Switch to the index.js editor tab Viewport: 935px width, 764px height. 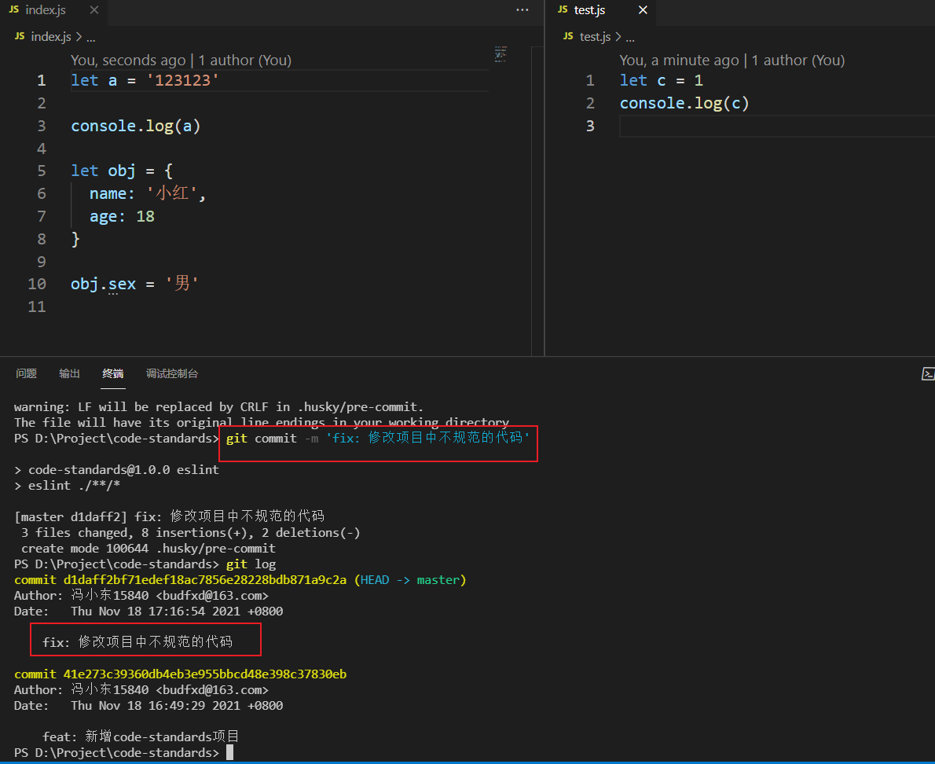pyautogui.click(x=46, y=10)
